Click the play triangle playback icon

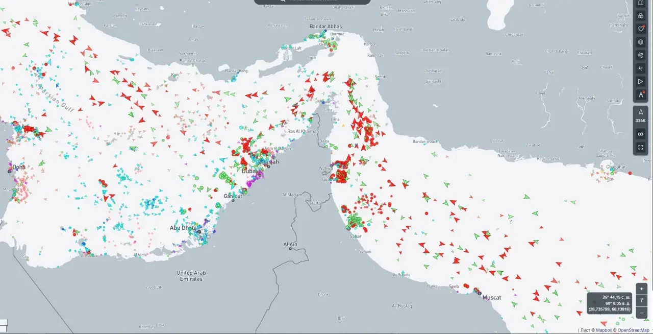click(x=641, y=82)
